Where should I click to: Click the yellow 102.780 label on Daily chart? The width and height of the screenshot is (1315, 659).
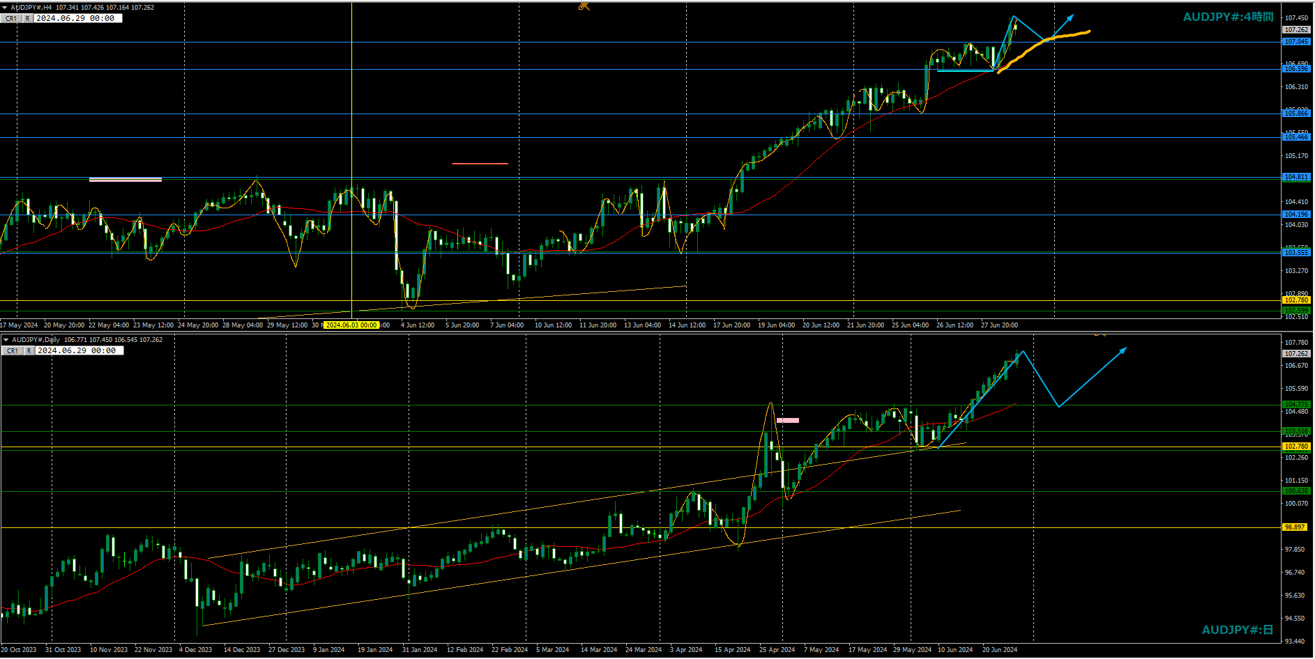(1297, 447)
